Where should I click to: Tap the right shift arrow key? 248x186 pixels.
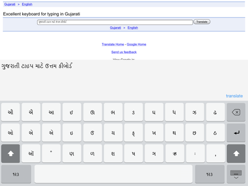coord(236,153)
